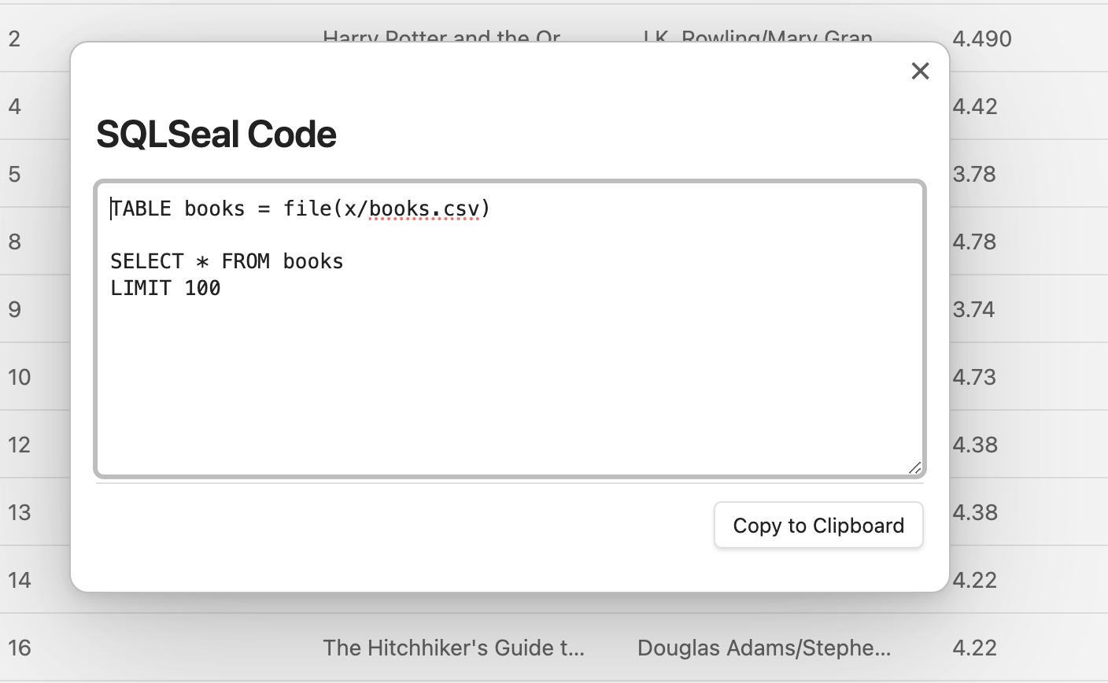1108x683 pixels.
Task: Select the row number 9 cell
Action: [x=14, y=309]
